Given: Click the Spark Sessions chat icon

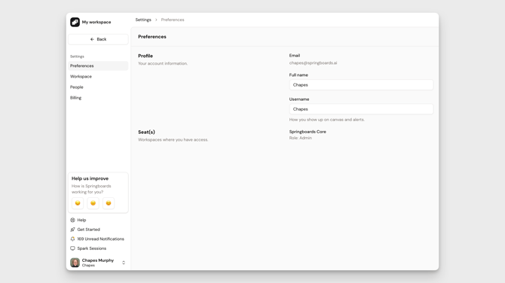Looking at the screenshot, I should click(x=72, y=248).
